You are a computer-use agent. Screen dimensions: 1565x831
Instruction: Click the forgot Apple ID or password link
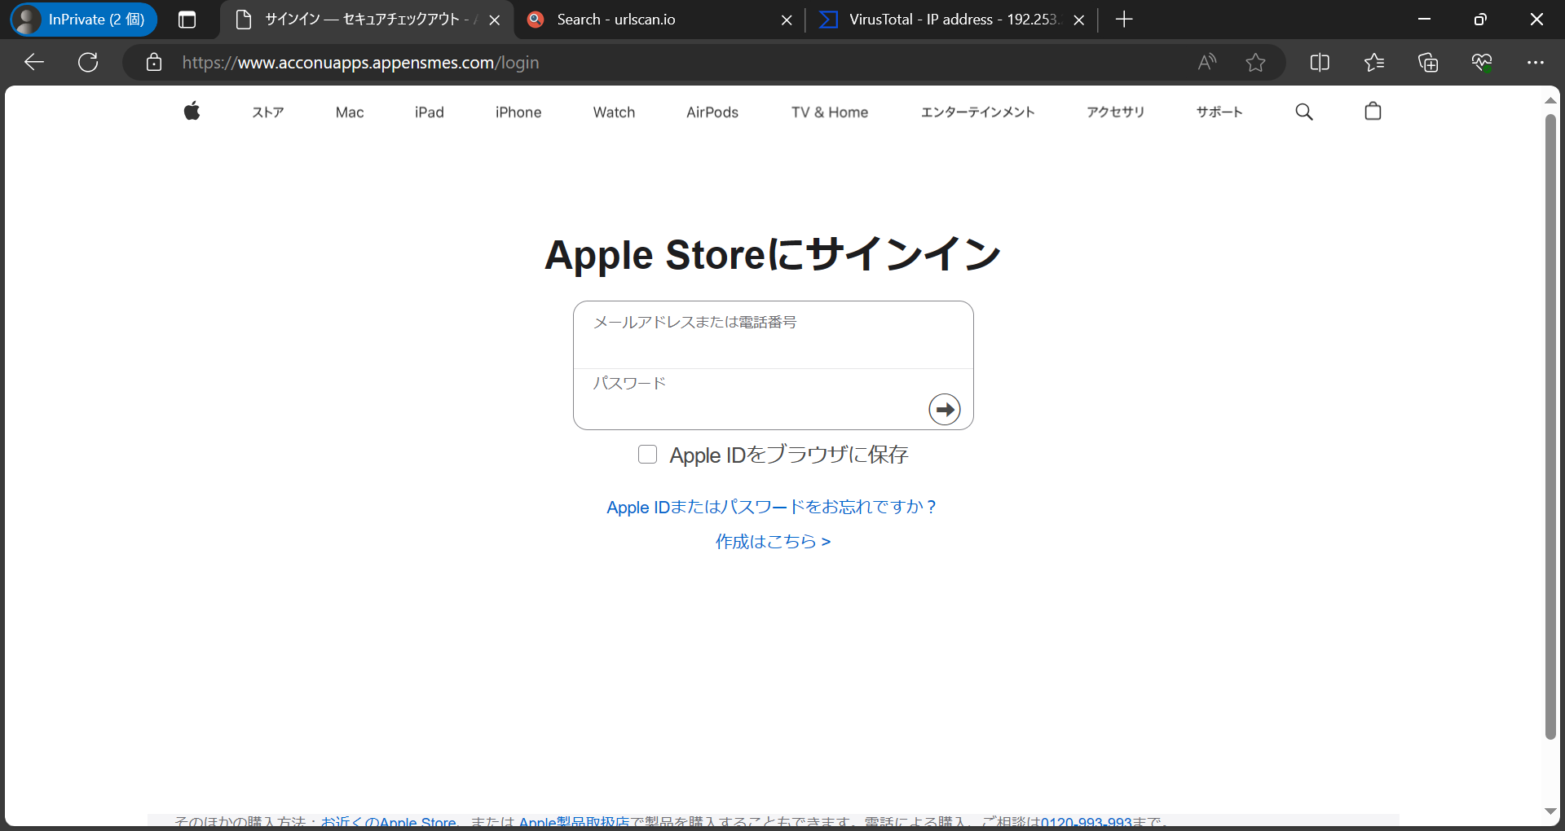coord(772,507)
